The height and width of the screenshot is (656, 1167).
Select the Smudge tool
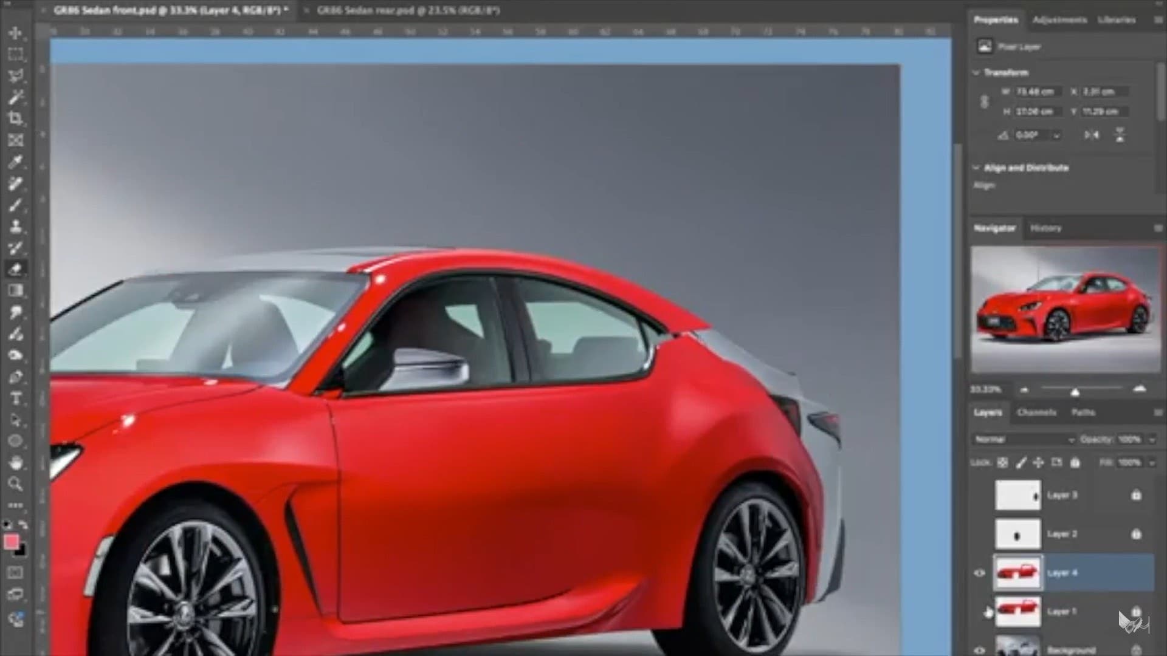point(16,312)
